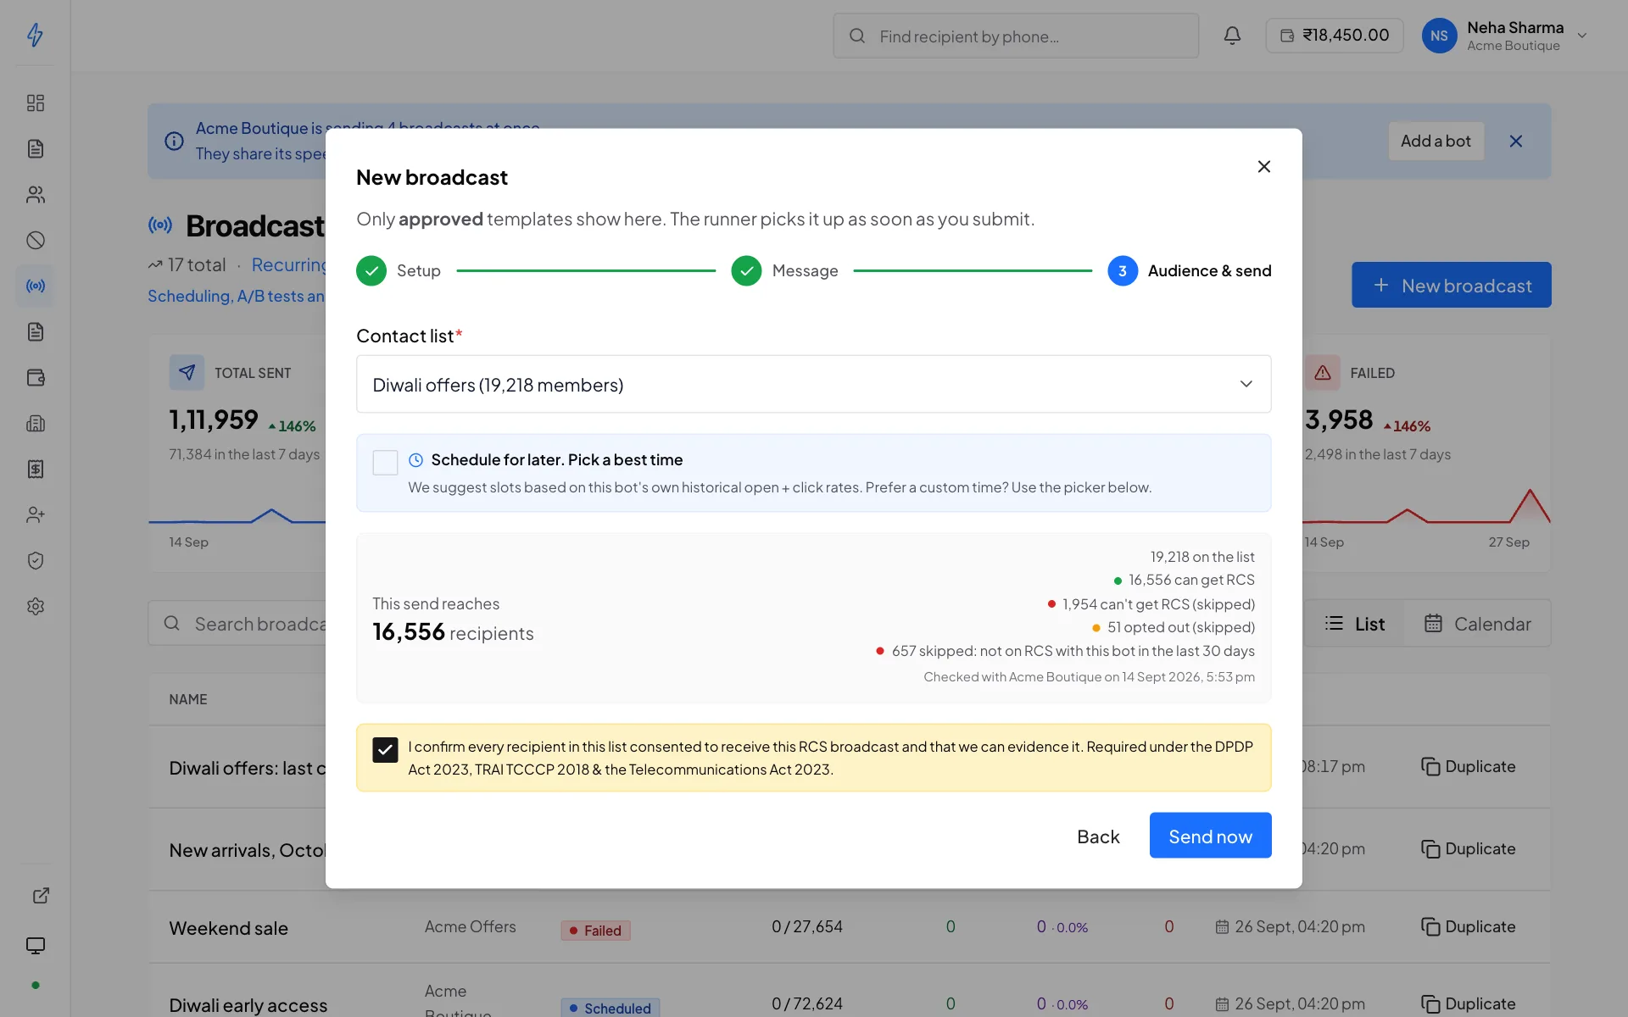Select the Audience & send step
Screen dimensions: 1628x1017
click(x=1189, y=270)
